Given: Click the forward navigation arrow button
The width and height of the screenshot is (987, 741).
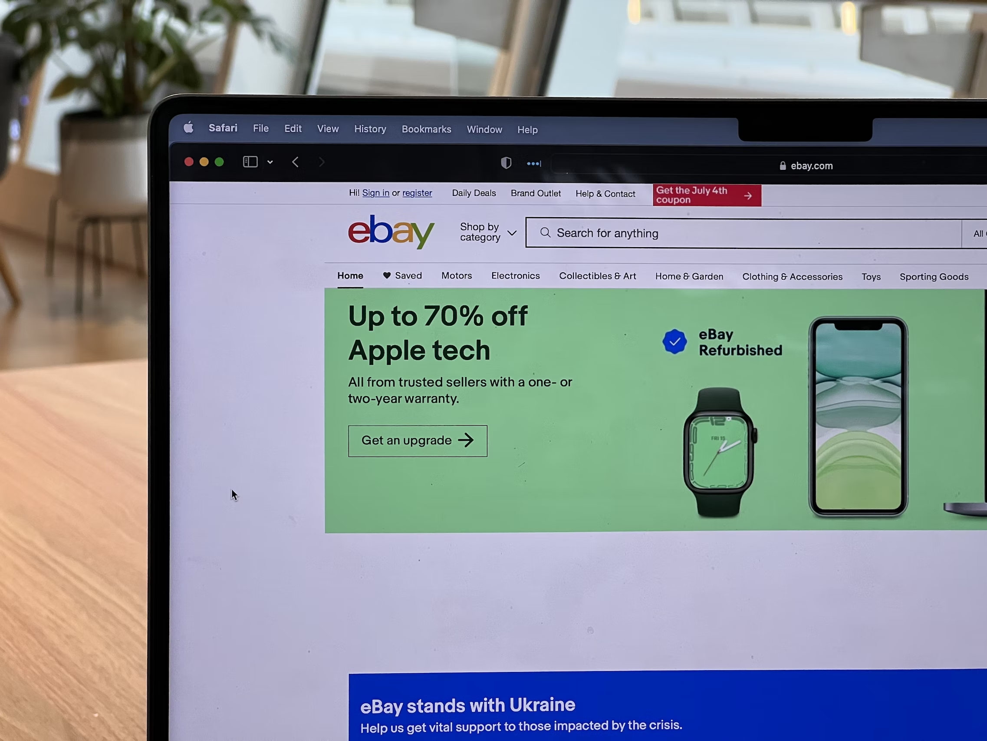Looking at the screenshot, I should point(321,162).
